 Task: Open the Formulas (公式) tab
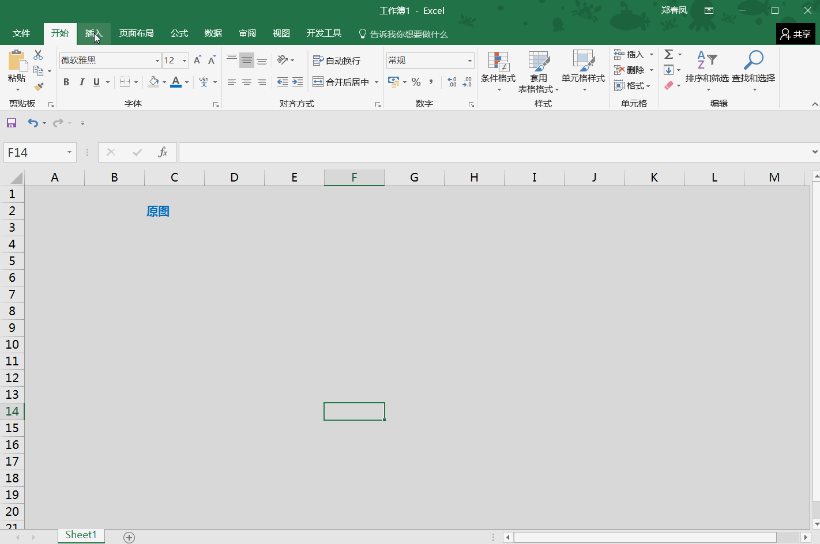[x=179, y=33]
